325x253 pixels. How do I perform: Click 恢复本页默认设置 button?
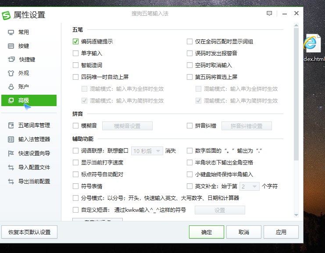29,232
